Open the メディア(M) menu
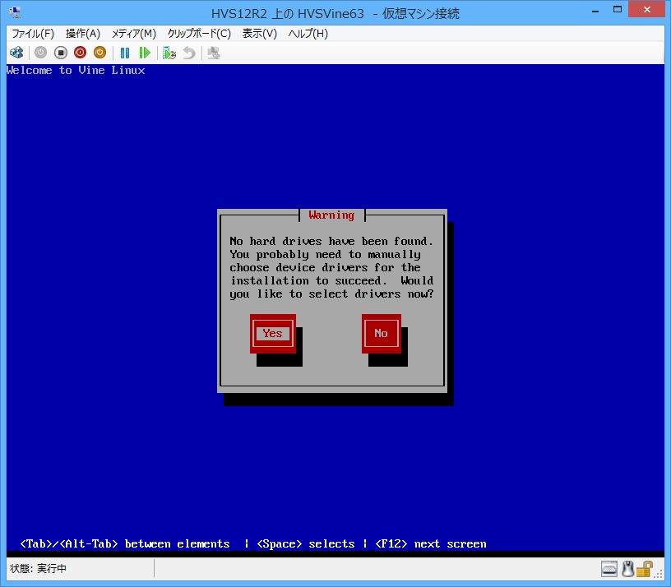Viewport: 671px width, 587px height. point(134,34)
